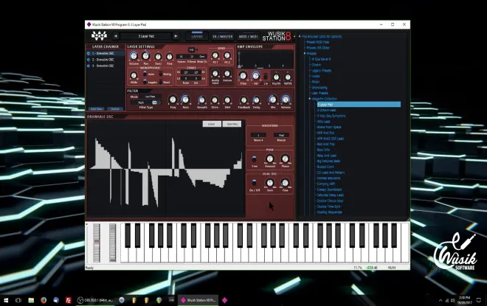Click the HQ button in Layer Settings
Screen dimensions: 487x306
tap(192, 49)
